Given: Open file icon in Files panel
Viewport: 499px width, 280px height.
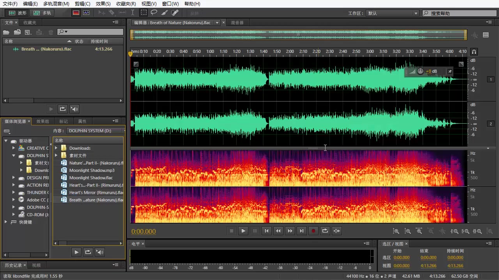Looking at the screenshot, I should pos(6,32).
